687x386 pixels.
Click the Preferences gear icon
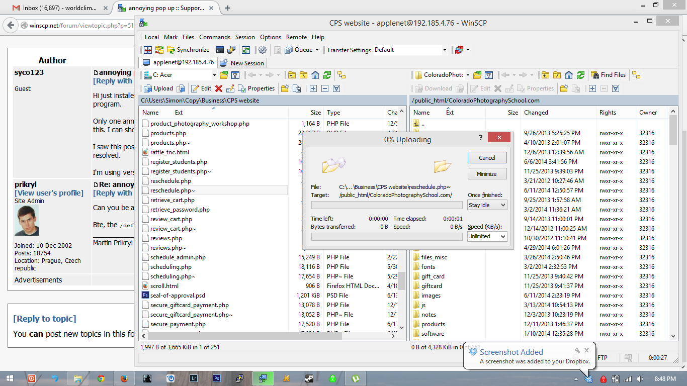[262, 50]
